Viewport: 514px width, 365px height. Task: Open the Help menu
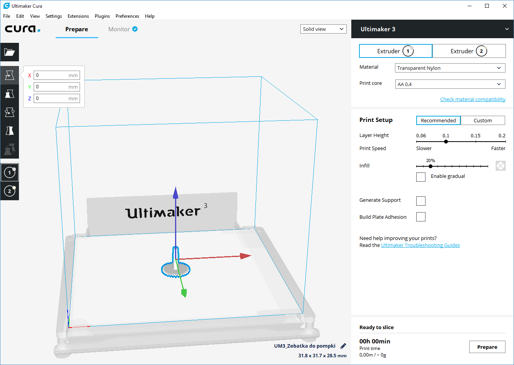click(150, 16)
